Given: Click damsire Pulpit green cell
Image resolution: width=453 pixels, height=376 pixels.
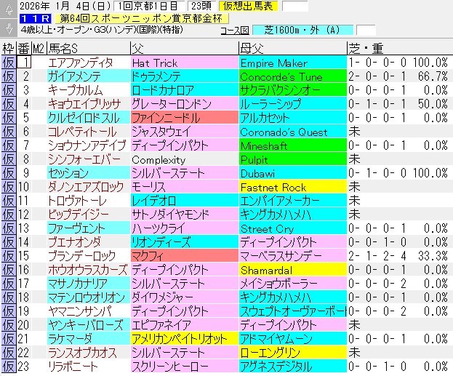Looking at the screenshot, I should point(292,159).
